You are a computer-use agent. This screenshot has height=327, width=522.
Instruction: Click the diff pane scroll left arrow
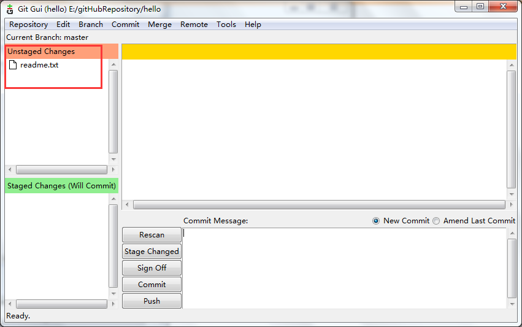pyautogui.click(x=127, y=204)
